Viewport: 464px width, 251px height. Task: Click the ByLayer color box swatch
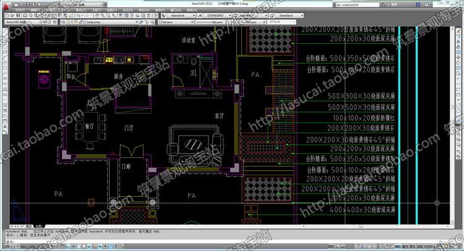pyautogui.click(x=160, y=22)
